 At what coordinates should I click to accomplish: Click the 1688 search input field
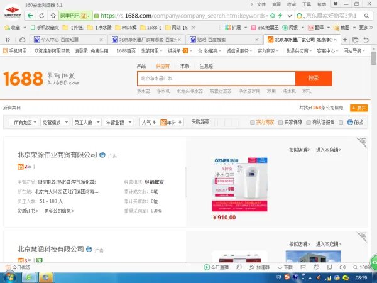(216, 79)
